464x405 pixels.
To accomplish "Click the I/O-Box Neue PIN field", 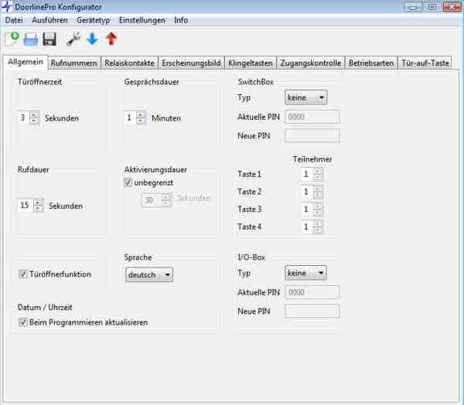I will pyautogui.click(x=312, y=311).
